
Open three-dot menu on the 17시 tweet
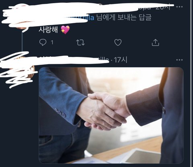tap(180, 60)
